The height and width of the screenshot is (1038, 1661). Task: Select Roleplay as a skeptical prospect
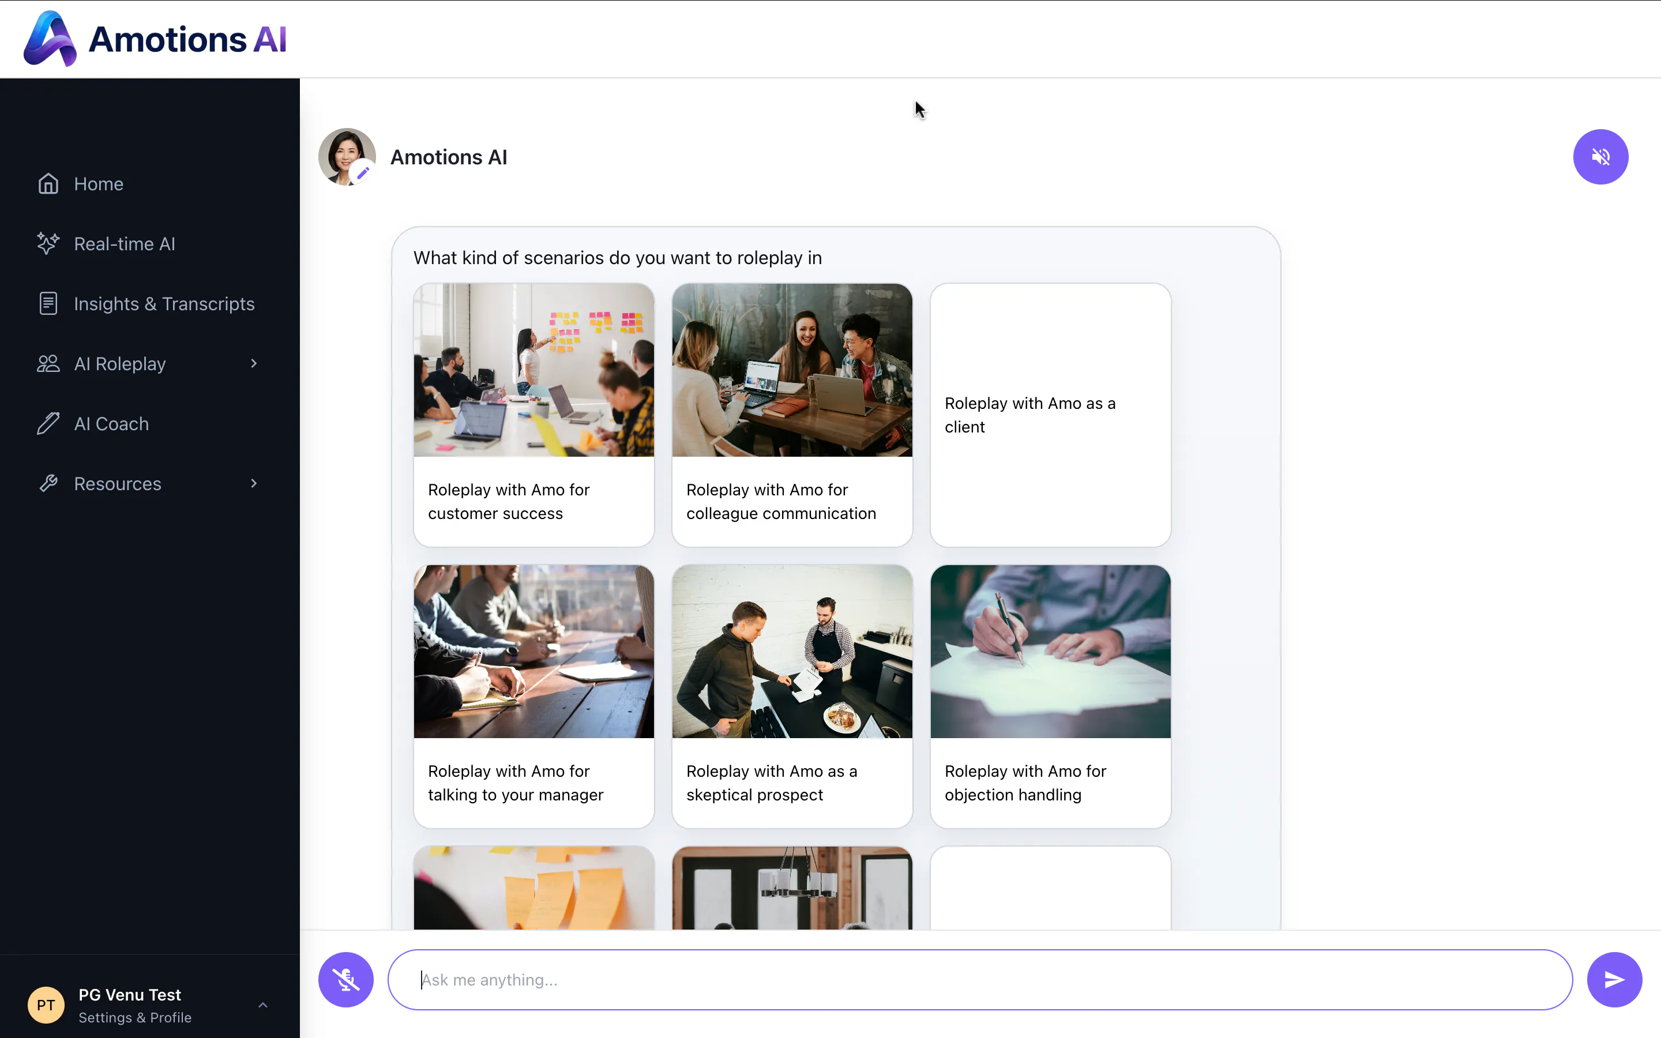(x=792, y=697)
